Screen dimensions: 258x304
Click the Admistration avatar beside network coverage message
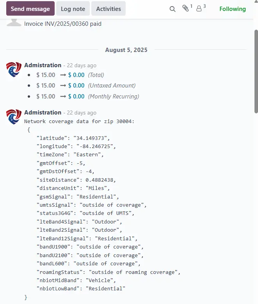click(14, 116)
